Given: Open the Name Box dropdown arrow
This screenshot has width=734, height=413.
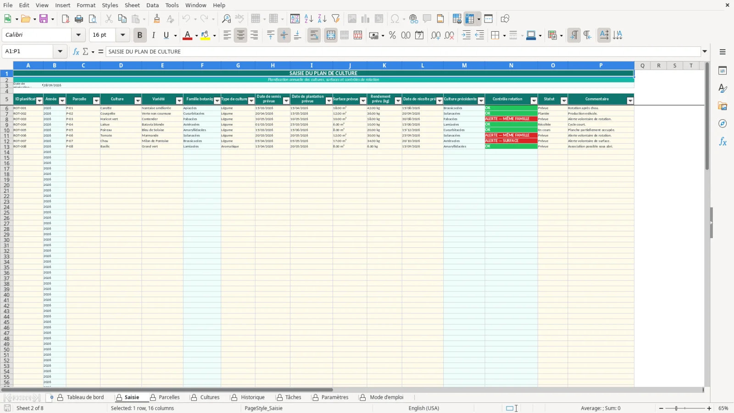Looking at the screenshot, I should coord(60,51).
